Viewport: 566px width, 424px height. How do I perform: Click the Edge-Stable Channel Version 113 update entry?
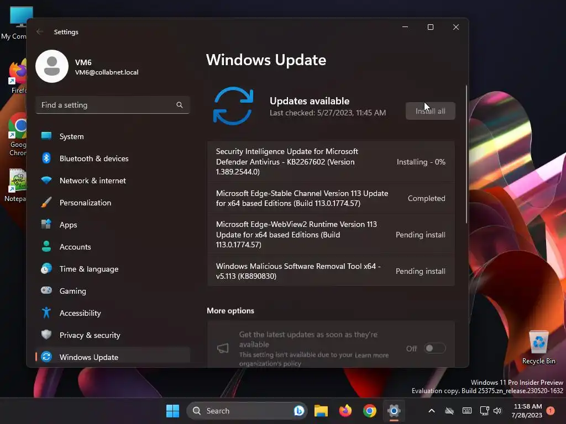[x=331, y=198]
